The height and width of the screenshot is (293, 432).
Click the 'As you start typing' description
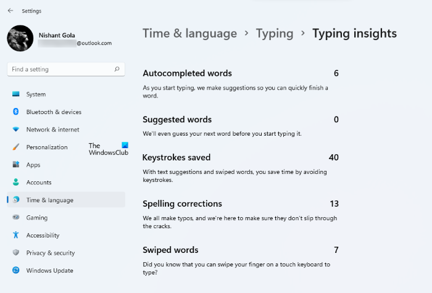pos(235,92)
